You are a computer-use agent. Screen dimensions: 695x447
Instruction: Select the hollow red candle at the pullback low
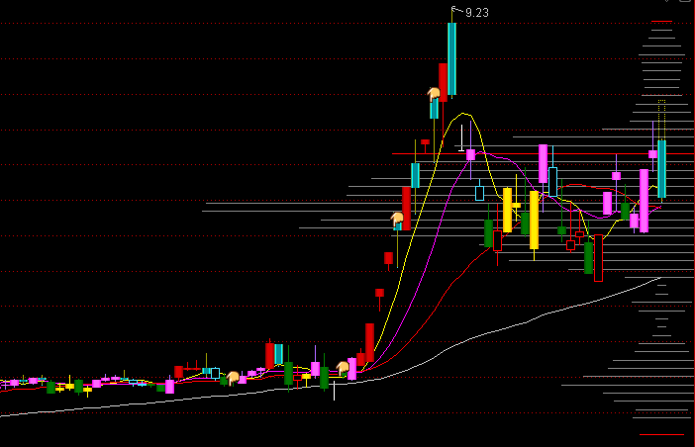click(x=598, y=258)
